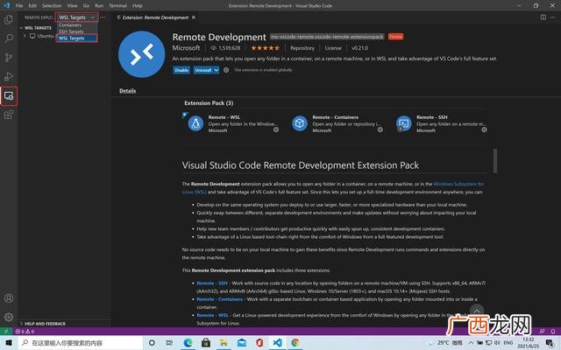561x350 pixels.
Task: Open the Run and Debug view
Action: [x=9, y=76]
